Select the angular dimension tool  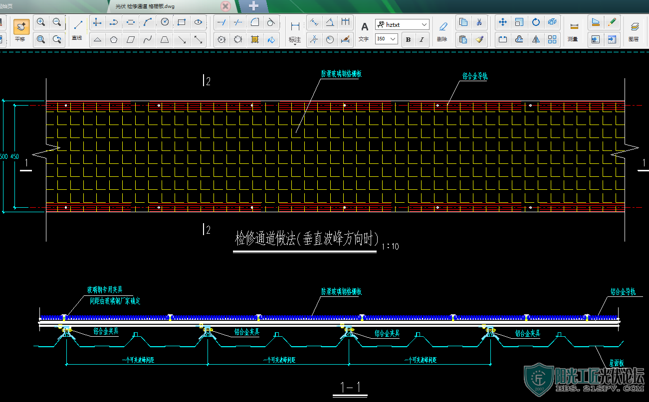click(x=330, y=22)
